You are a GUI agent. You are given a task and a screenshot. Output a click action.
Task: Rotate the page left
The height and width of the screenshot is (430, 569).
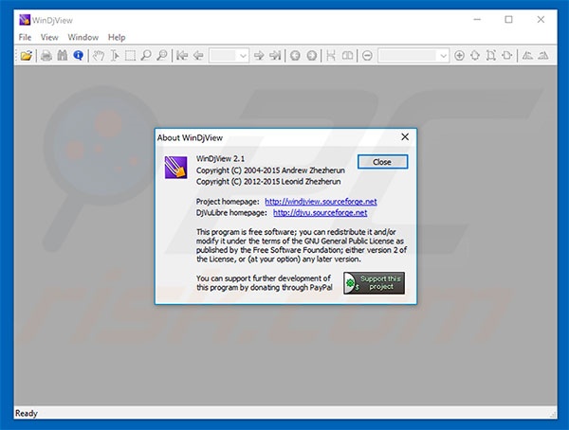527,56
